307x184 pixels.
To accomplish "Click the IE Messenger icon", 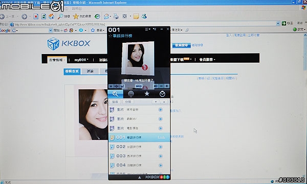I will click(x=144, y=16).
